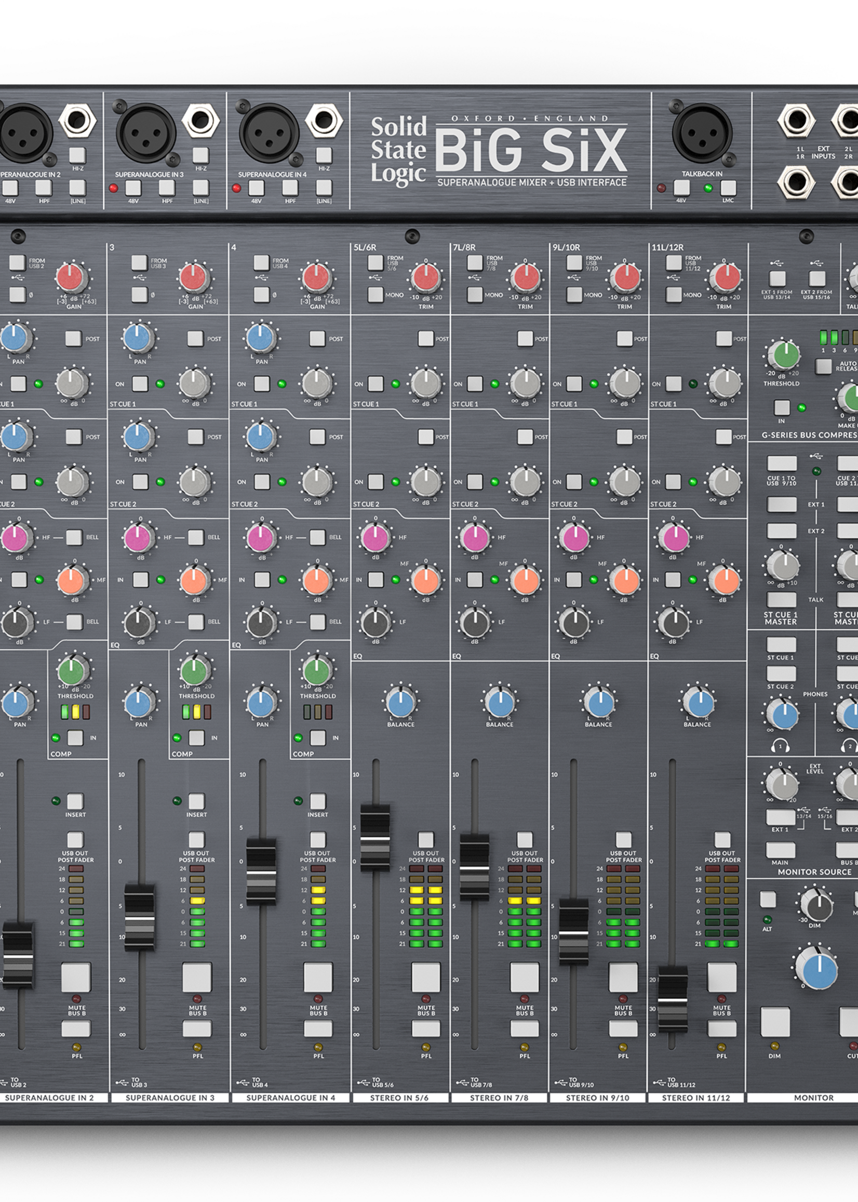Toggle the monitor ALT button
This screenshot has width=858, height=1202.
[768, 900]
